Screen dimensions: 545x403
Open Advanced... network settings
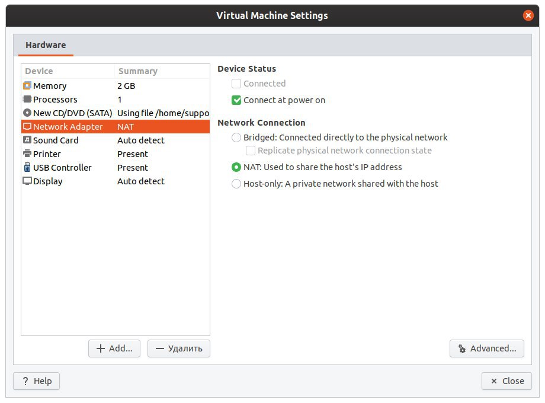click(486, 348)
